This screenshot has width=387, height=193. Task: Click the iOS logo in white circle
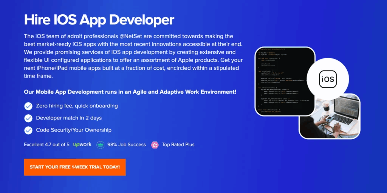click(x=328, y=79)
